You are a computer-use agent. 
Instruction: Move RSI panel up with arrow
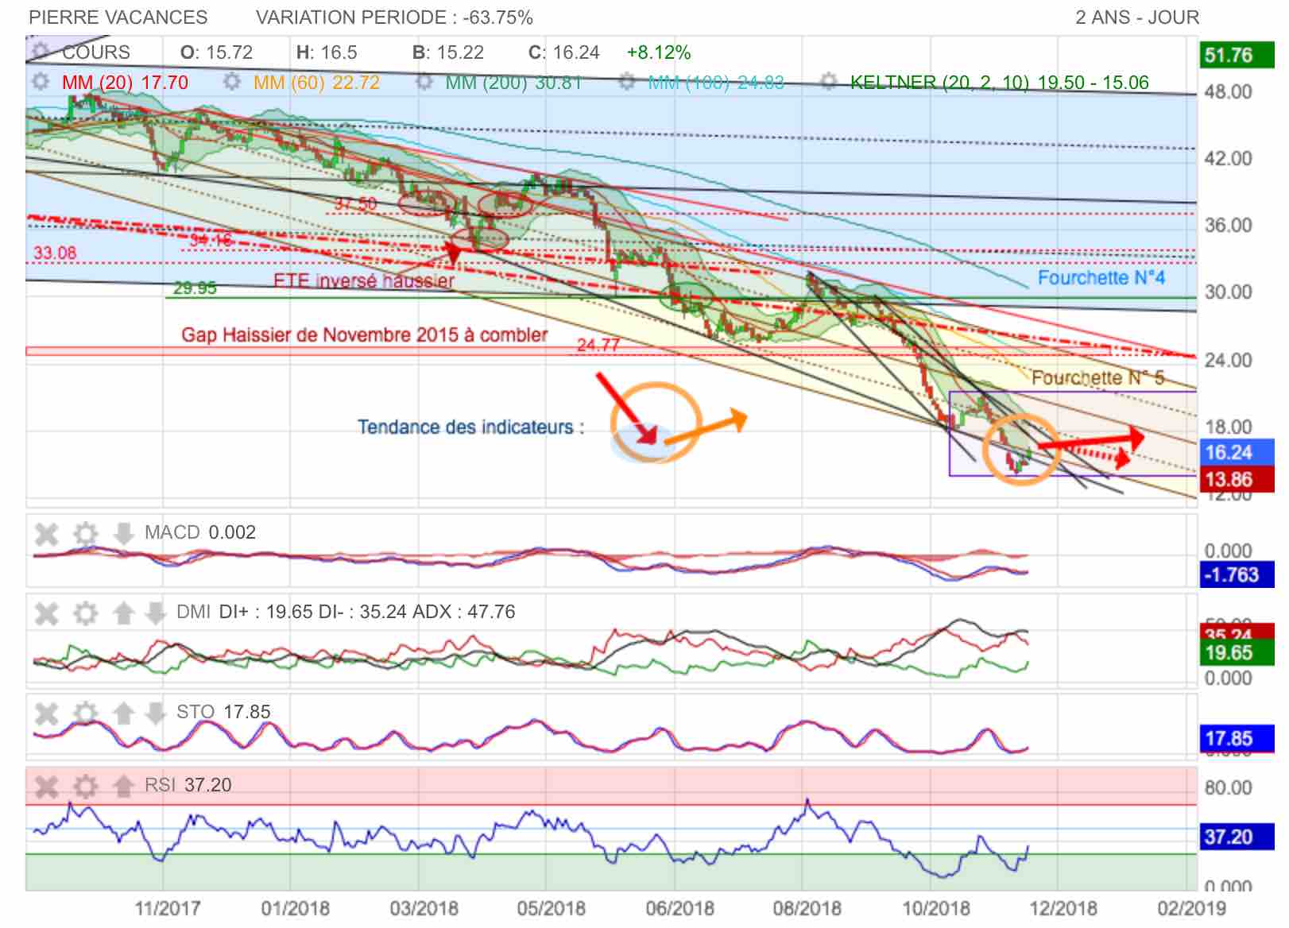[x=123, y=786]
